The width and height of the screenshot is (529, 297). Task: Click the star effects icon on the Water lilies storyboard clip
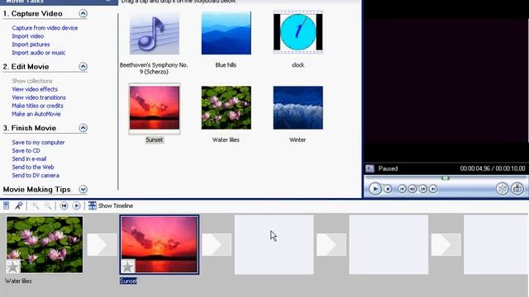[13, 266]
